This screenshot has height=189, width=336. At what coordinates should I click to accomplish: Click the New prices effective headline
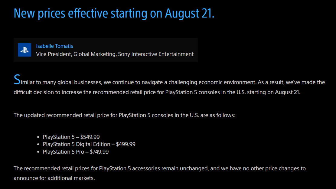point(114,13)
